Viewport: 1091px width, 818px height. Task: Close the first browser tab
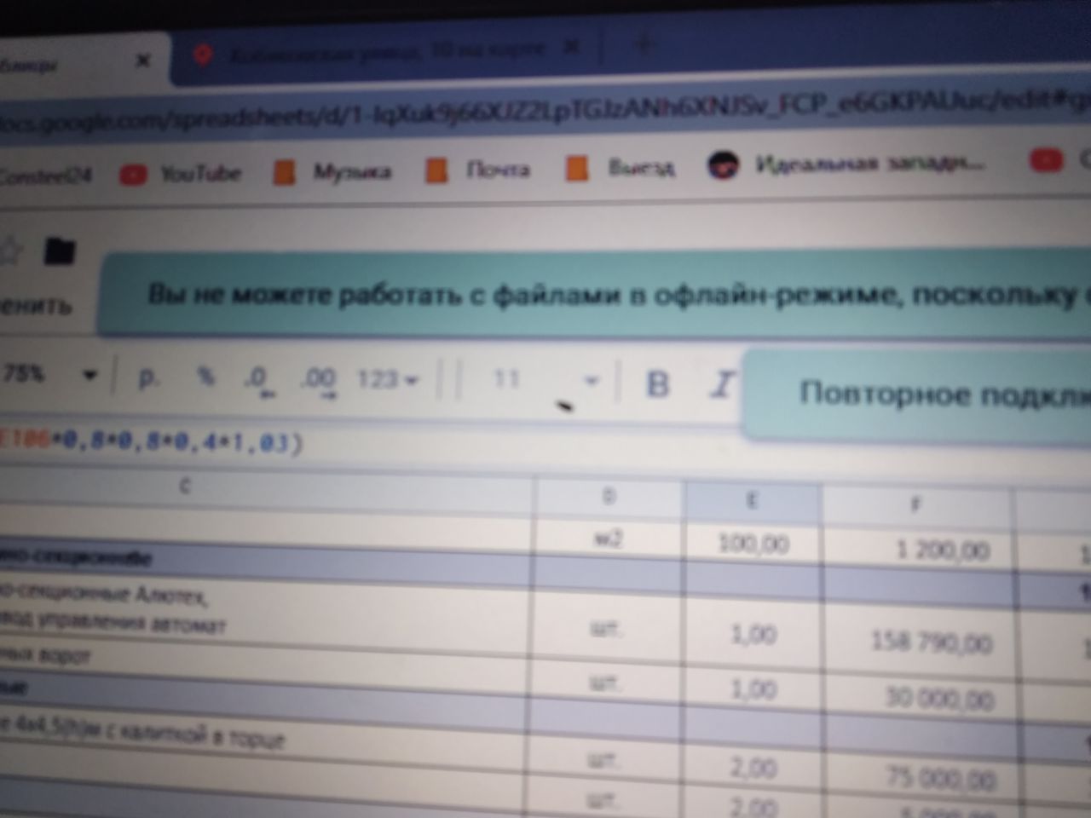tap(143, 60)
